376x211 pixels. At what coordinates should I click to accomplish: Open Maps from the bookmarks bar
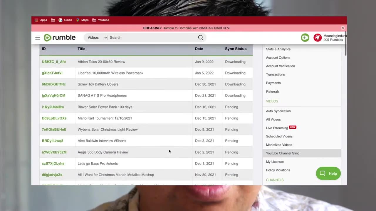pyautogui.click(x=82, y=20)
